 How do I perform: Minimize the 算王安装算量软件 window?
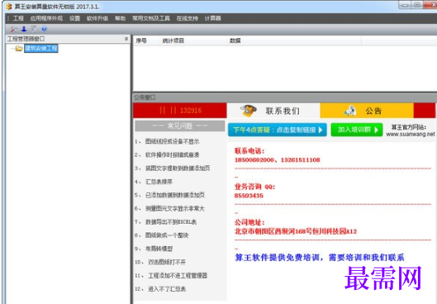coord(406,5)
